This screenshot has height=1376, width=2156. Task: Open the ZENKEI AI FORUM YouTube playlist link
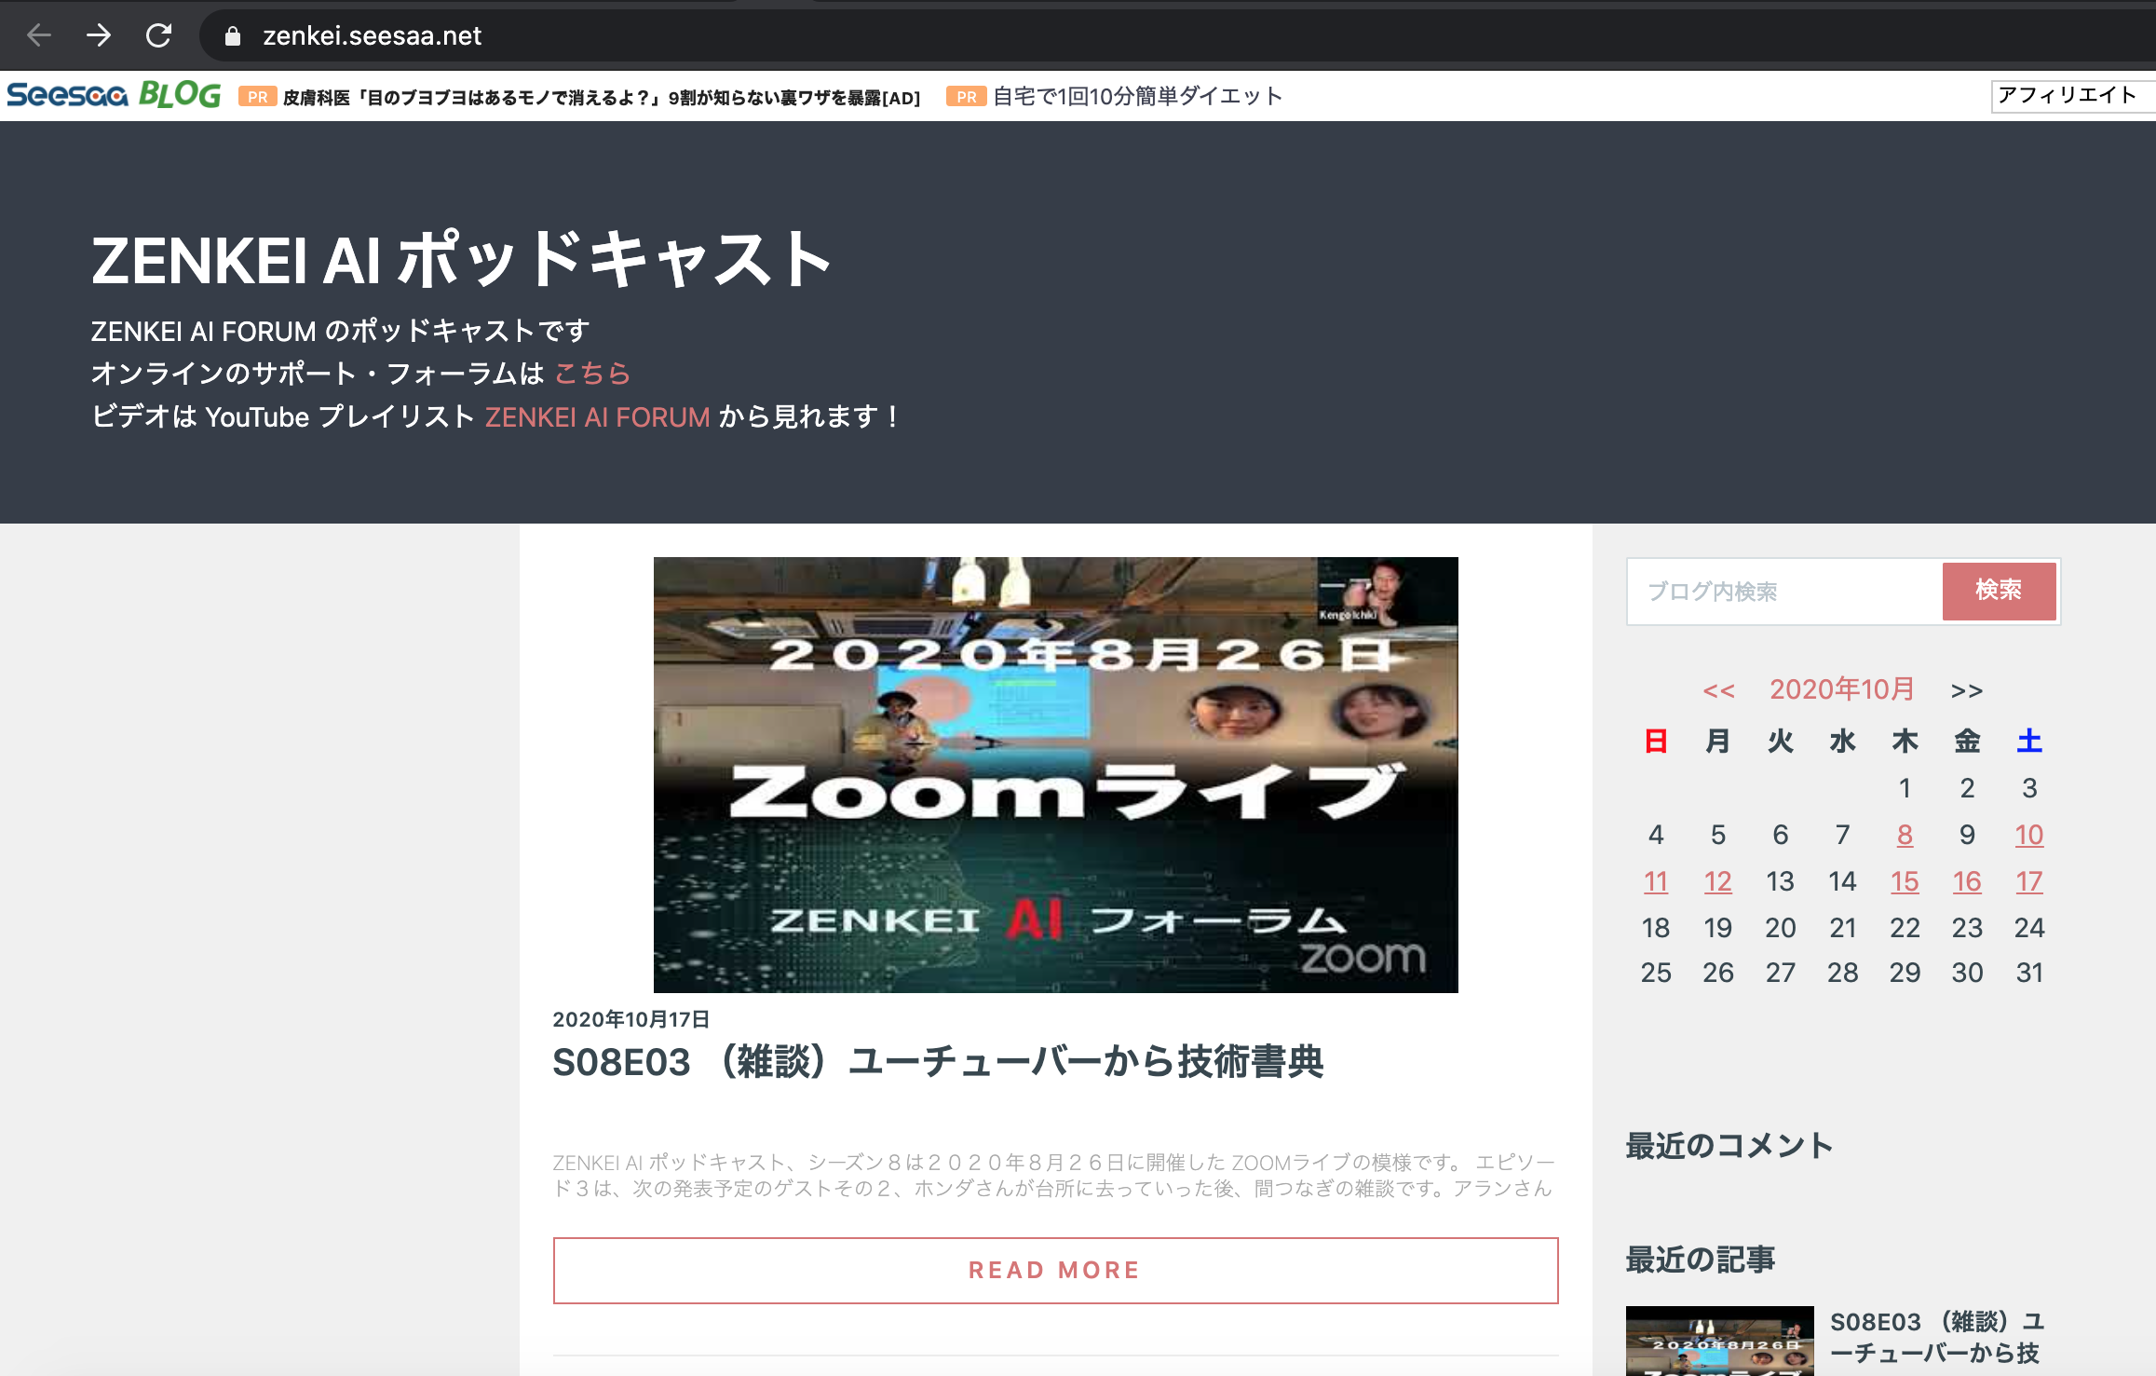tap(597, 416)
